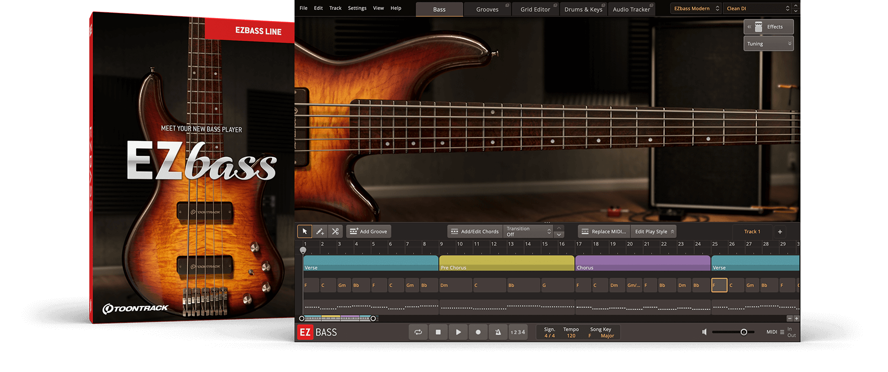Add a new track with plus icon
Screen dimensions: 888x372
pyautogui.click(x=780, y=231)
